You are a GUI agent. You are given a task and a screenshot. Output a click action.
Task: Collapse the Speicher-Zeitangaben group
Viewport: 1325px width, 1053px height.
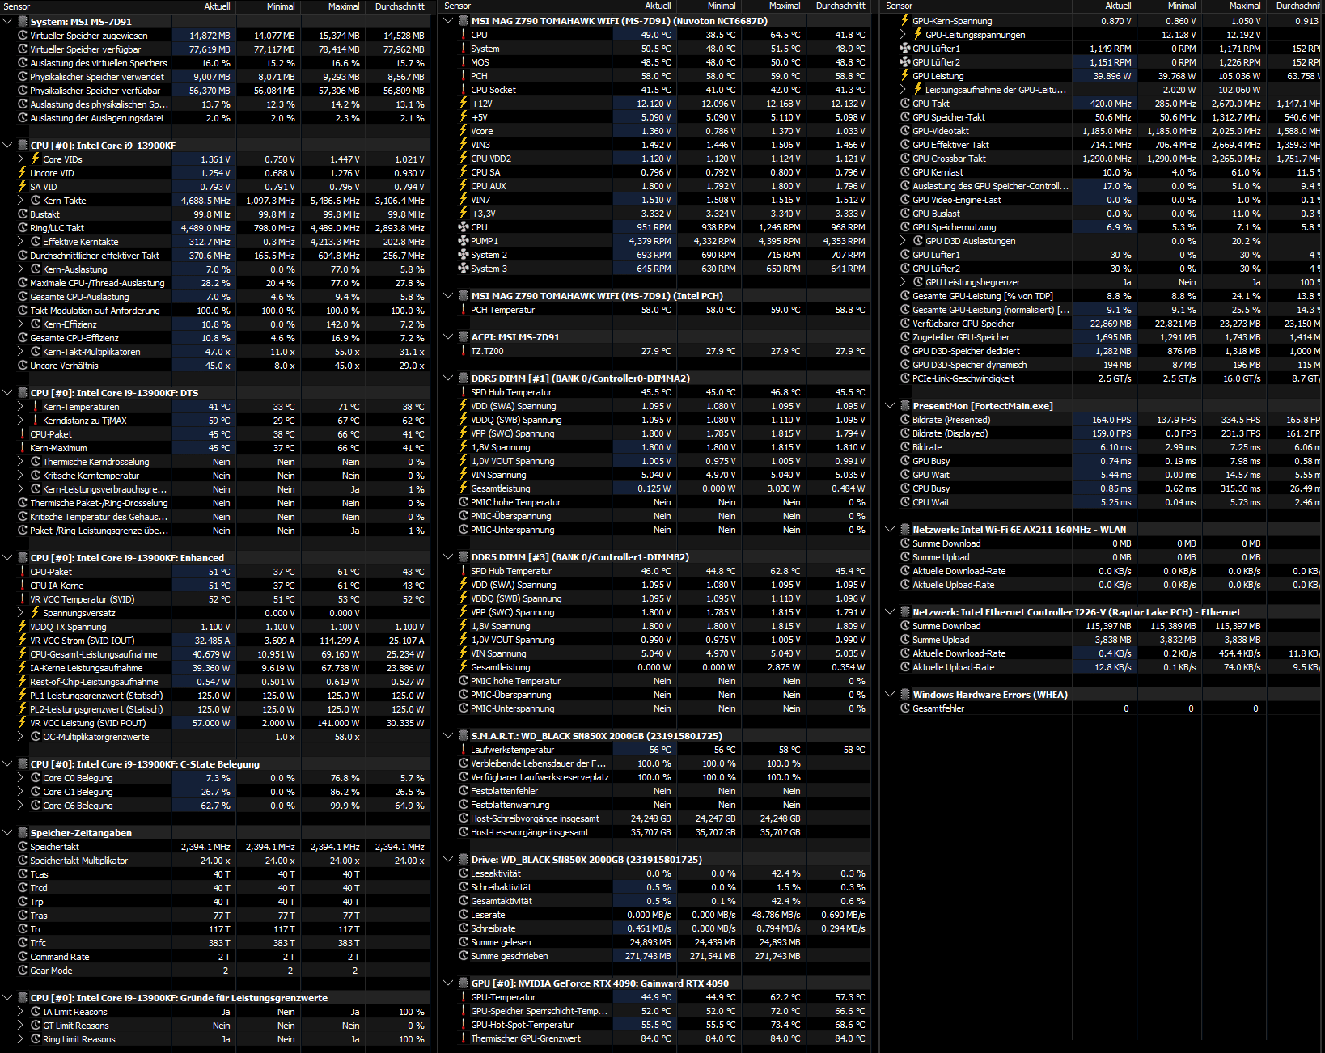tap(7, 833)
